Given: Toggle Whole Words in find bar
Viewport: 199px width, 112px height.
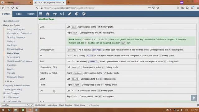Looking at the screenshot, I should click(80, 105).
